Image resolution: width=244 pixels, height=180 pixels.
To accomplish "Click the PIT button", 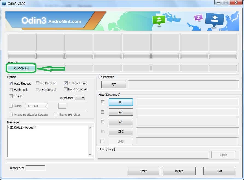I will click(x=114, y=85).
